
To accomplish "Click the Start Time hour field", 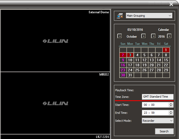I will pos(145,105).
